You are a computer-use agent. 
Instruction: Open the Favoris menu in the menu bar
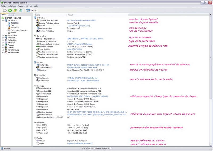coord(30,6)
